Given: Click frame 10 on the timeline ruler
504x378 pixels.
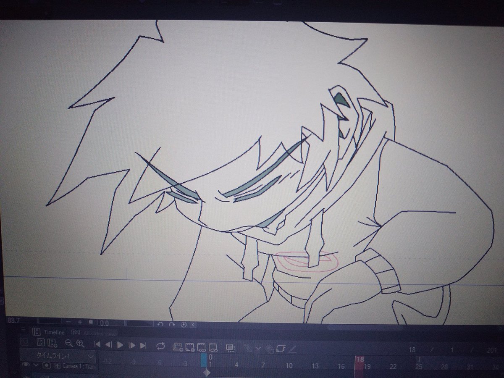Looking at the screenshot, I should (289, 365).
